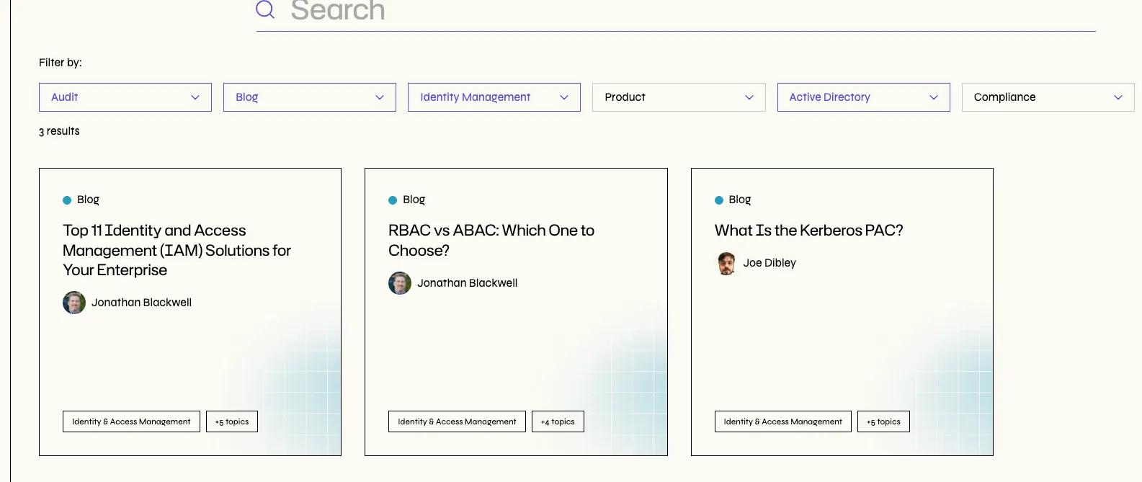
Task: Click the Joe Dibley author name
Action: tap(769, 263)
